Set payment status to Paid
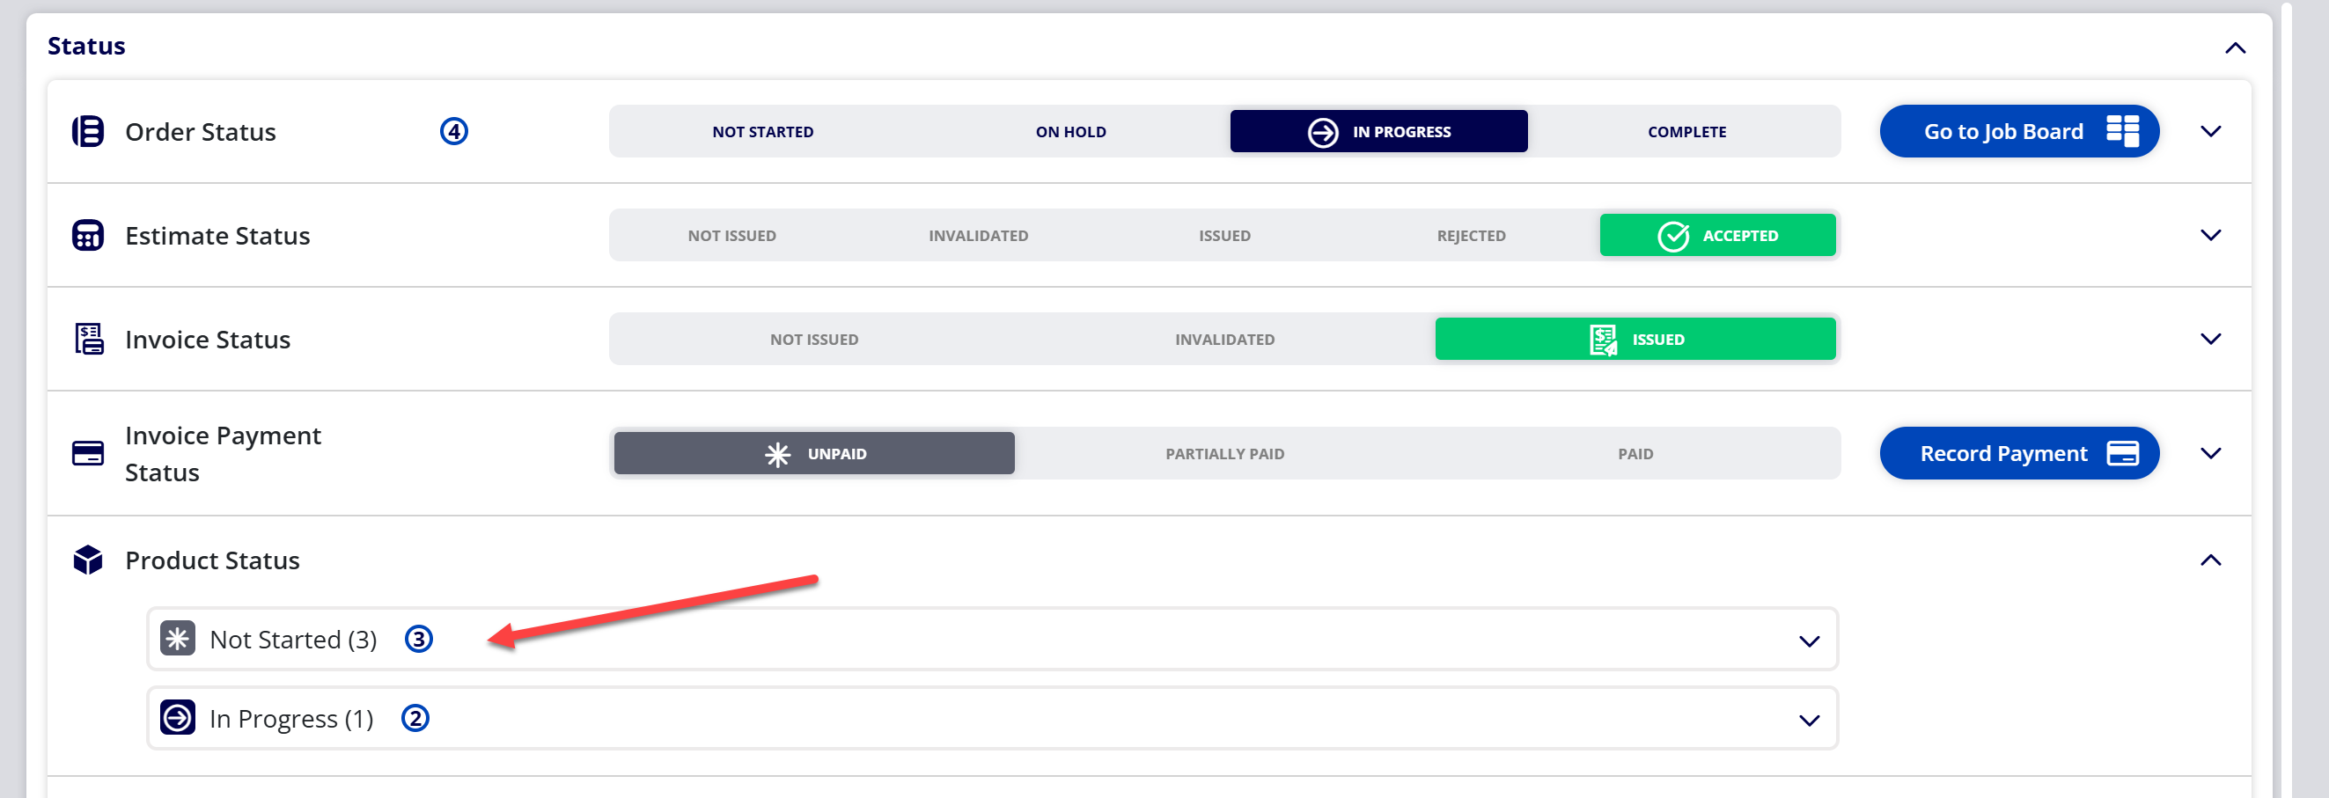Viewport: 2329px width, 798px height. click(x=1635, y=454)
